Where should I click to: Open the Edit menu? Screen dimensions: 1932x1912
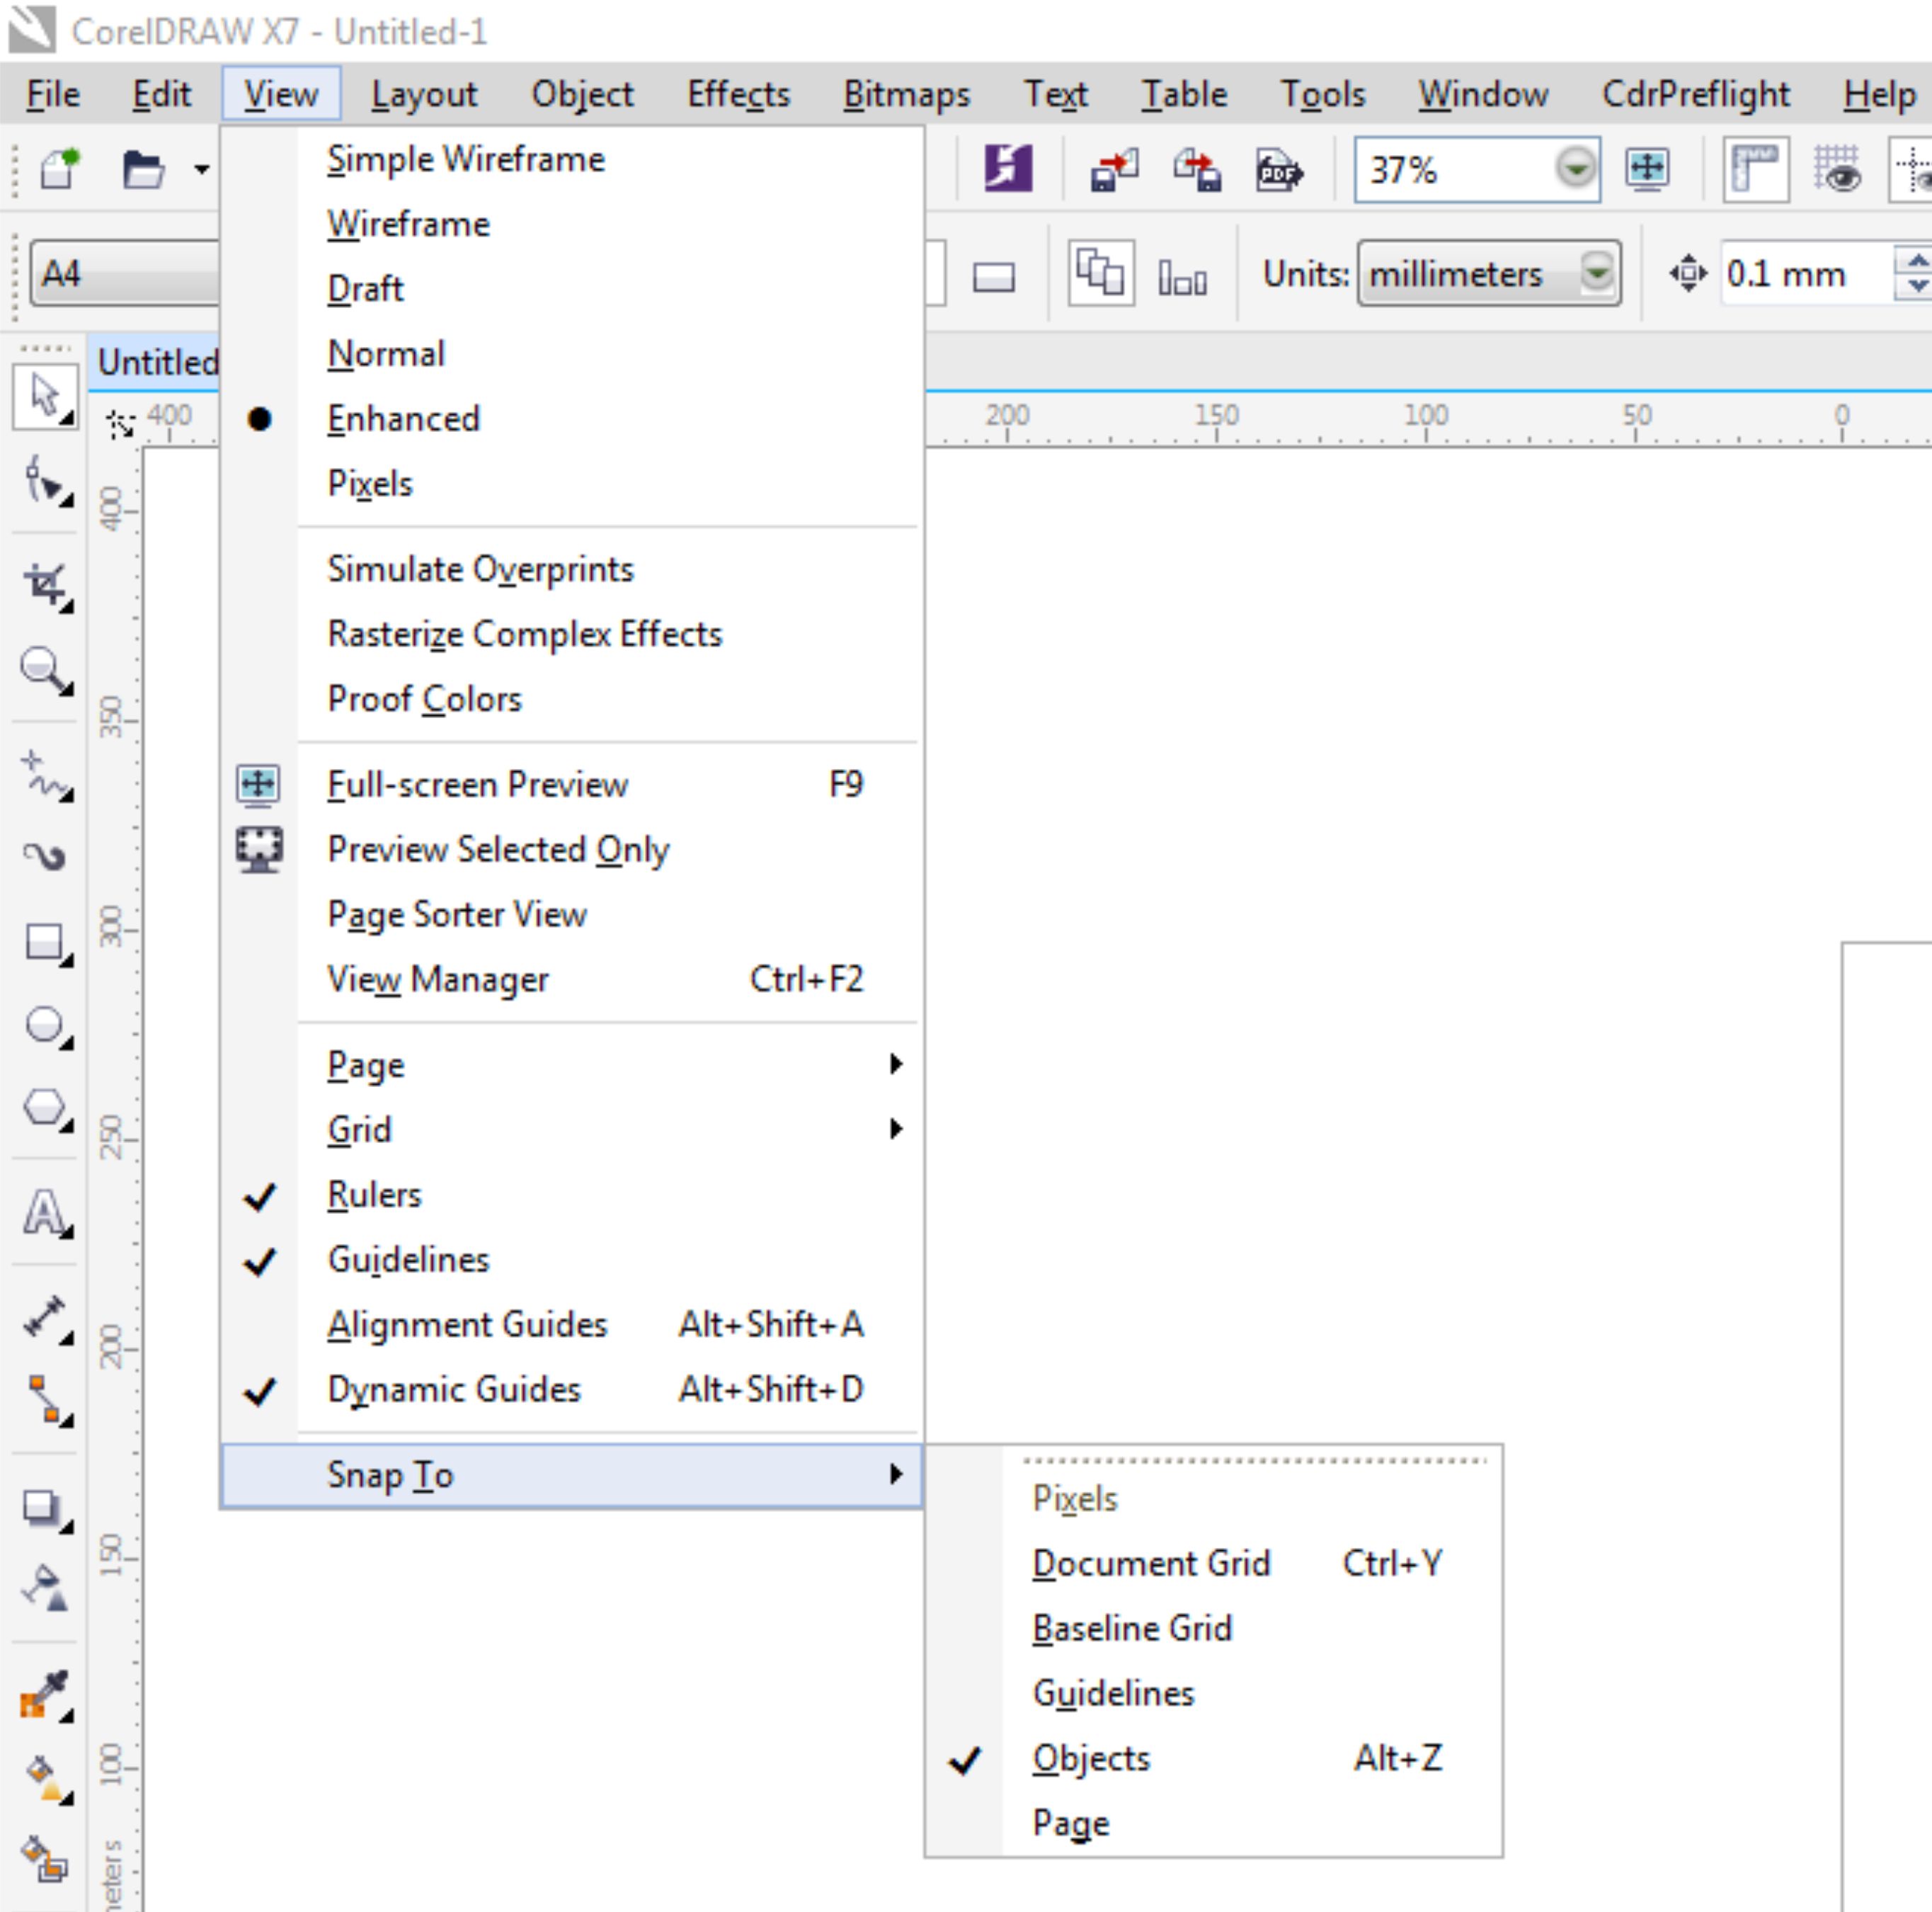coord(161,94)
